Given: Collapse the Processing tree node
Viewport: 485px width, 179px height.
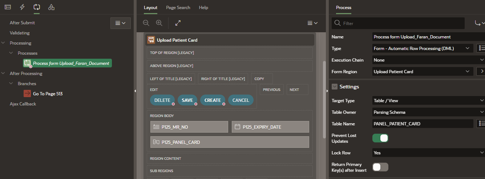Looking at the screenshot, I should click(3, 43).
